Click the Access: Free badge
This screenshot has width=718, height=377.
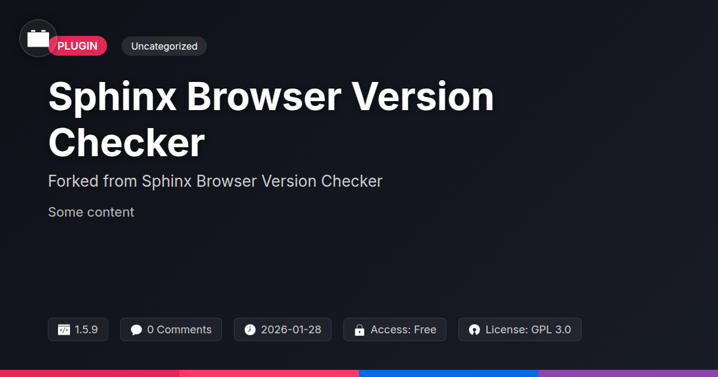[395, 330]
